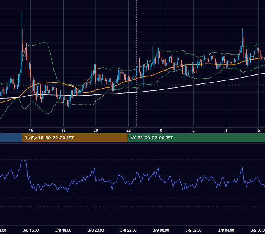Click the 3/9 04:00 label on the oscillator axis
Screen dimensions: 265x234
click(226, 230)
